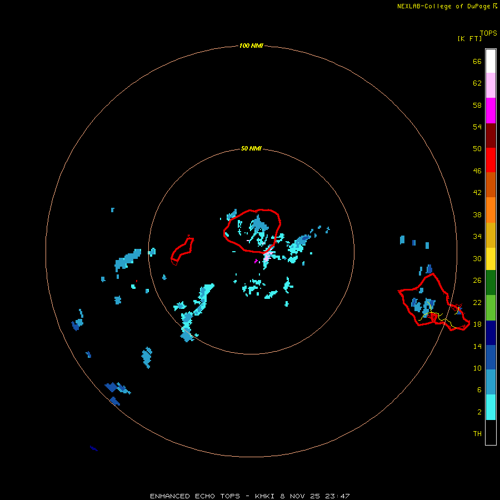Click the small red island outline west of center
500x500 pixels.
point(182,250)
